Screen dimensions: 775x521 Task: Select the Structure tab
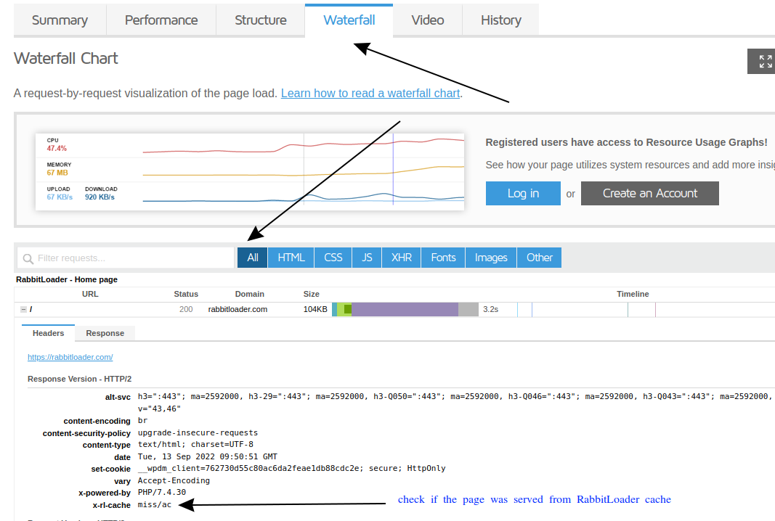coord(260,20)
